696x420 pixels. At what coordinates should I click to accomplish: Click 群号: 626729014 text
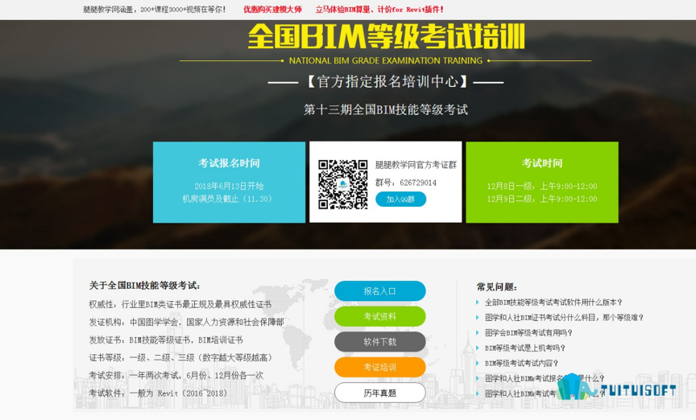[x=406, y=183]
